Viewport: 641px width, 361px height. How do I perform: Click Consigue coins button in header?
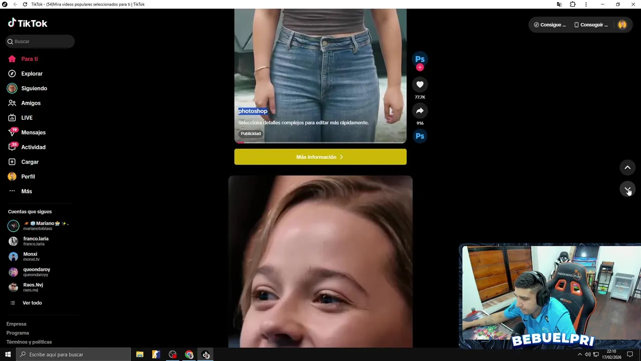pos(550,25)
